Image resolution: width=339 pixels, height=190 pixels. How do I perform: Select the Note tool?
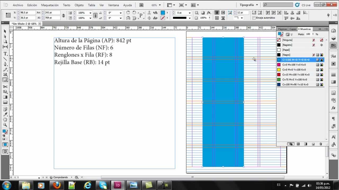5,109
